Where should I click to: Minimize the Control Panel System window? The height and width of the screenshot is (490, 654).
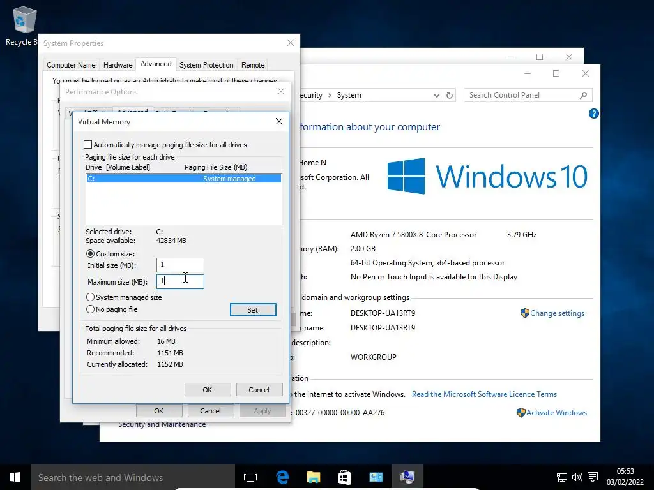[528, 73]
